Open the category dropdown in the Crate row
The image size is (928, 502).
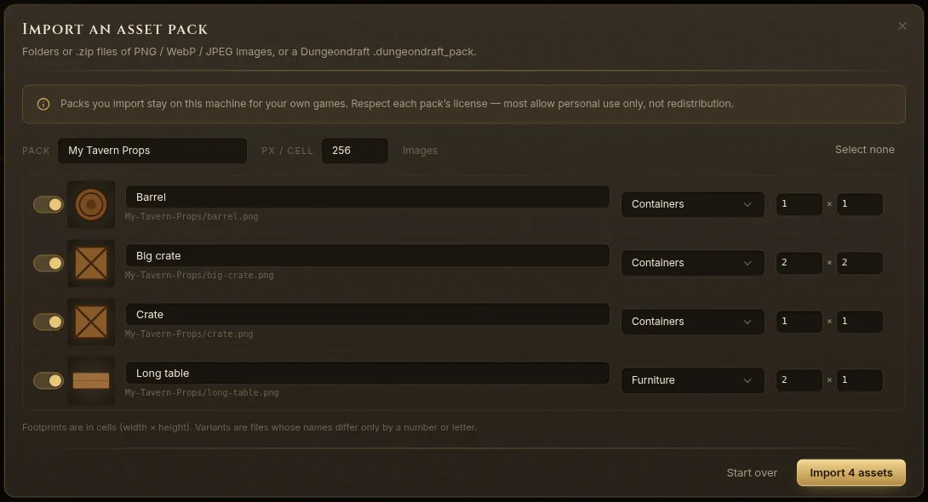pos(692,321)
